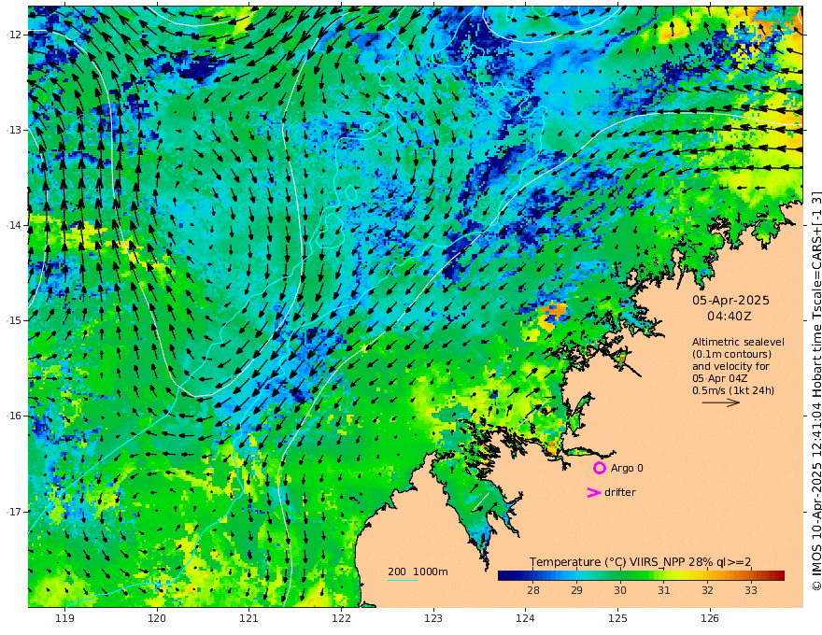The image size is (822, 635).
Task: Click the colorbar tick label 30
Action: [x=620, y=590]
